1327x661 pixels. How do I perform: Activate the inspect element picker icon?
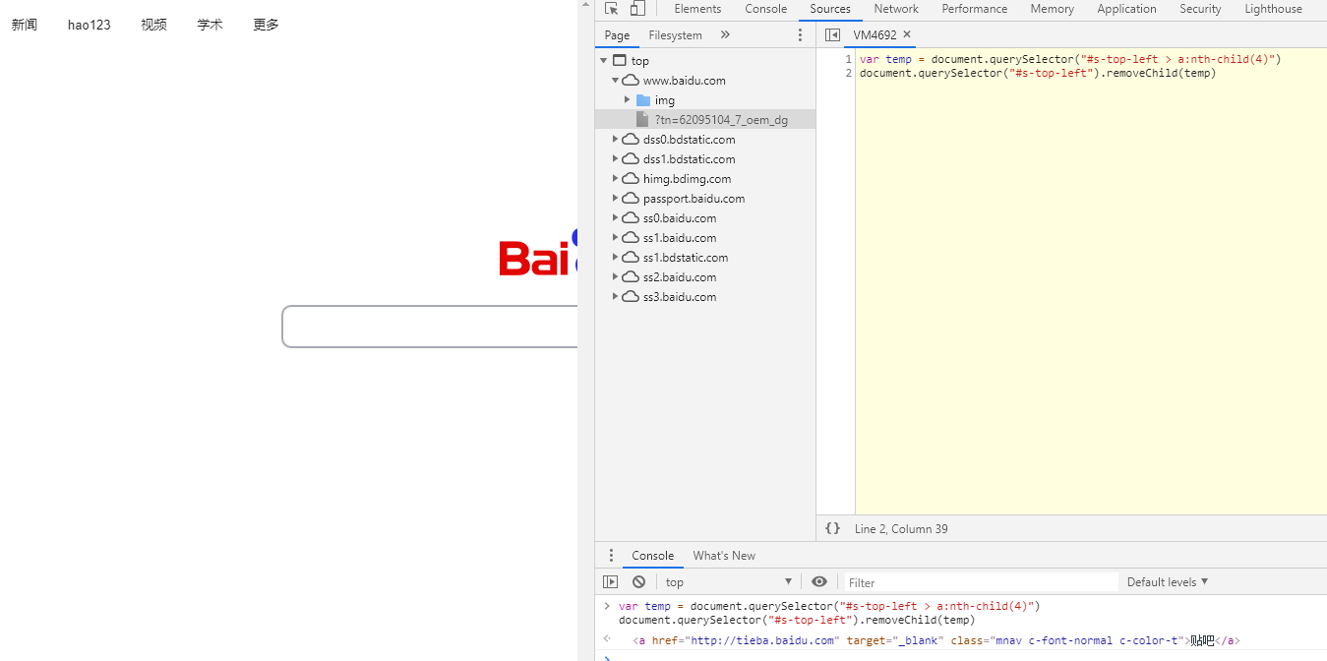611,9
